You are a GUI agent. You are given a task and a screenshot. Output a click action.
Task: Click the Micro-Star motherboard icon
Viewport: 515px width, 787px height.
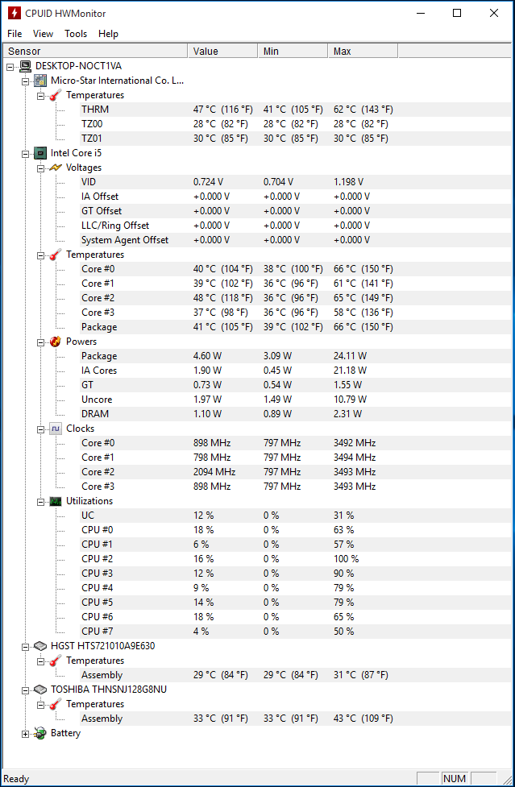coord(40,81)
